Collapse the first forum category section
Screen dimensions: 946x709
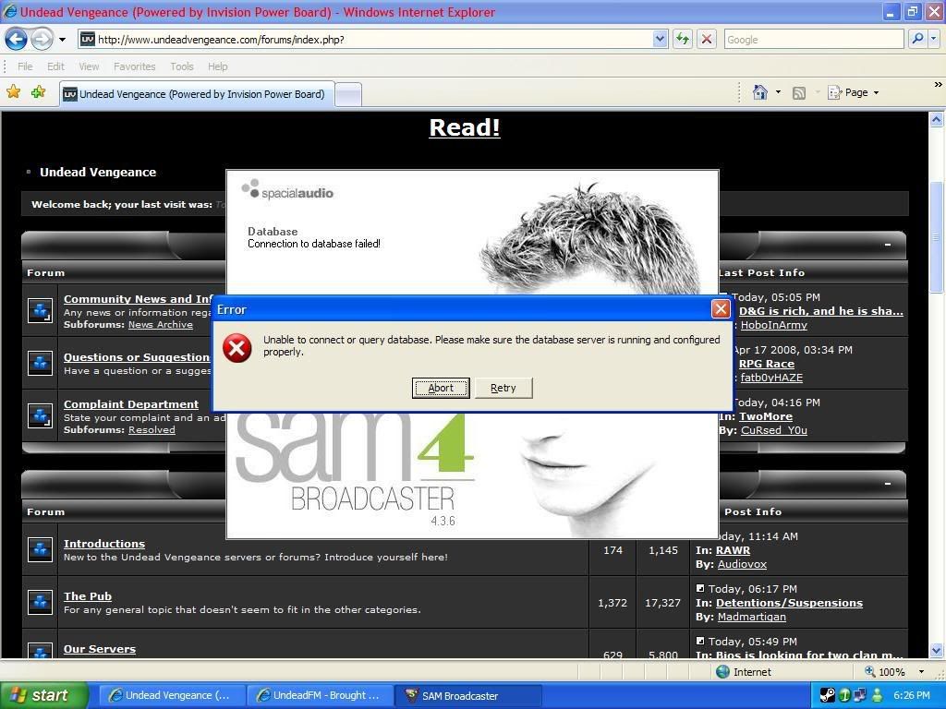coord(888,245)
